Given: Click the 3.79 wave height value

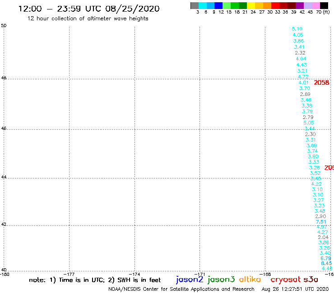Looking at the screenshot, I should point(307,111).
